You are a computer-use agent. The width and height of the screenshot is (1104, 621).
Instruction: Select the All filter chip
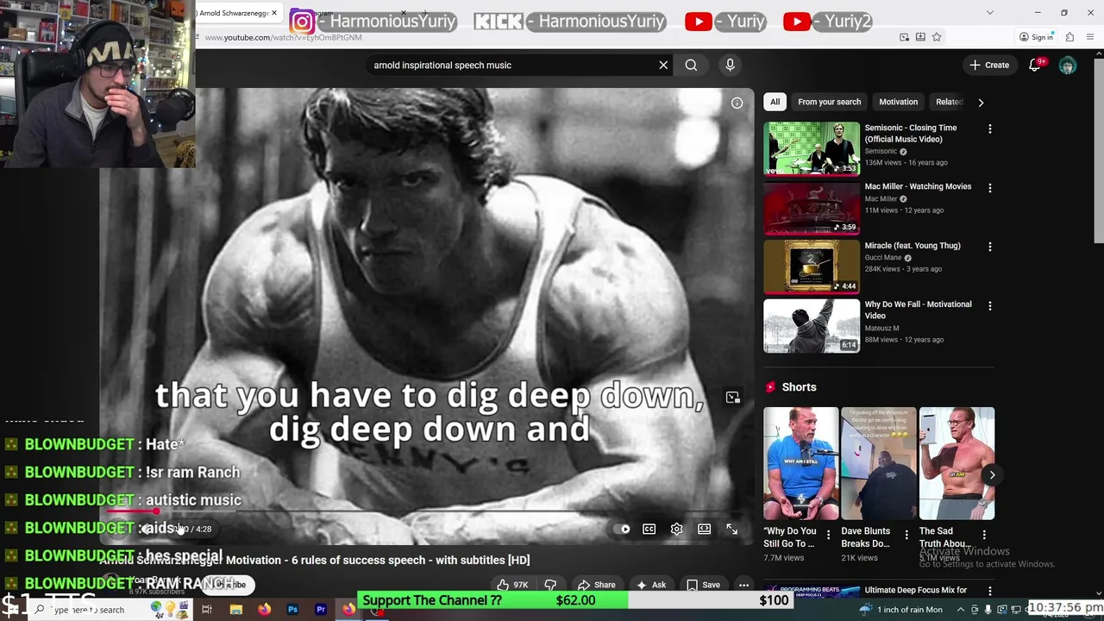coord(775,102)
